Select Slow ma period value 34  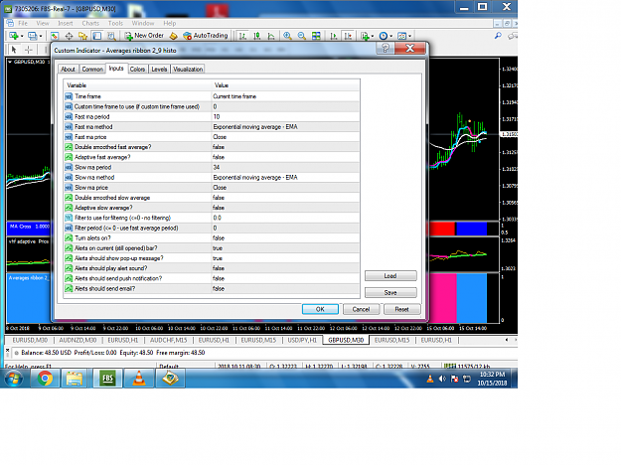coord(285,168)
